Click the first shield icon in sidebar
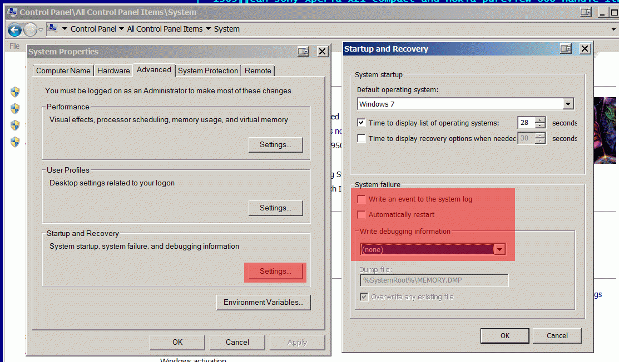 pos(15,92)
